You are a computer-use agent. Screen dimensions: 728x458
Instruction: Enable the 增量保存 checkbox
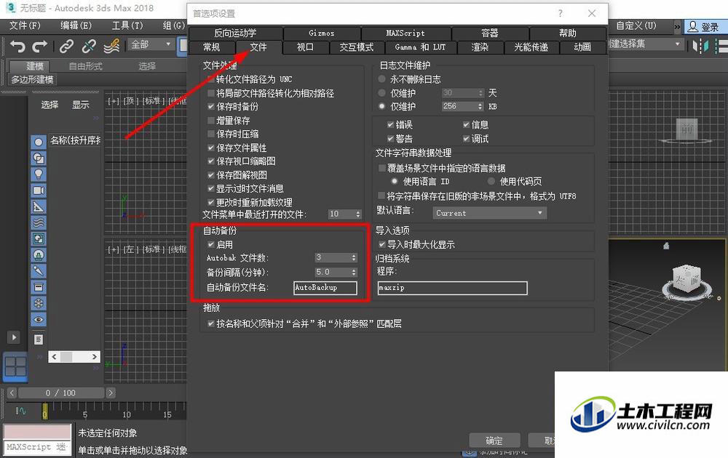coord(211,121)
